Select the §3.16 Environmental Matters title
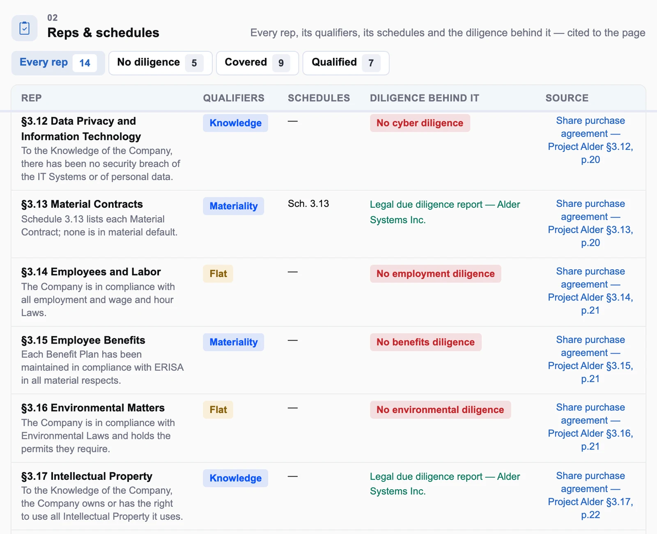This screenshot has width=657, height=534. (93, 408)
